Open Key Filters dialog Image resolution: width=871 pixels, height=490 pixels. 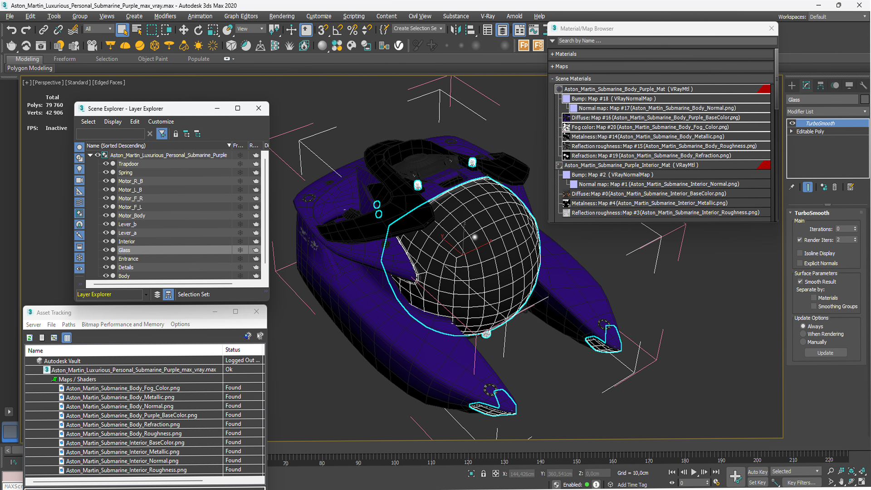click(x=801, y=482)
